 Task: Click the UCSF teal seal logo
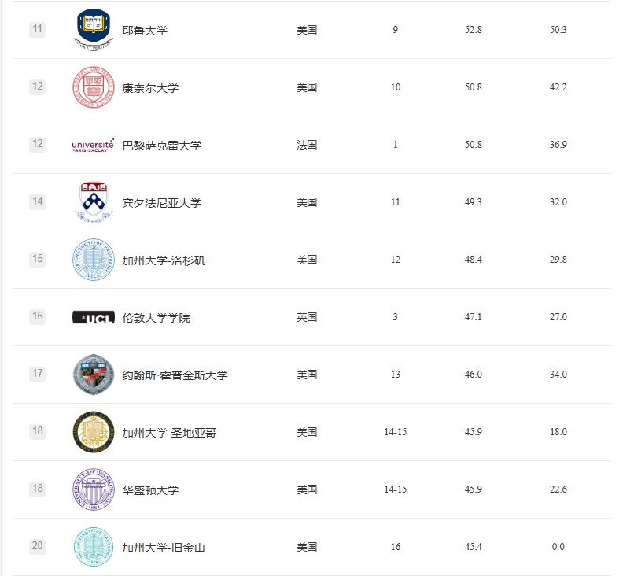pyautogui.click(x=93, y=547)
